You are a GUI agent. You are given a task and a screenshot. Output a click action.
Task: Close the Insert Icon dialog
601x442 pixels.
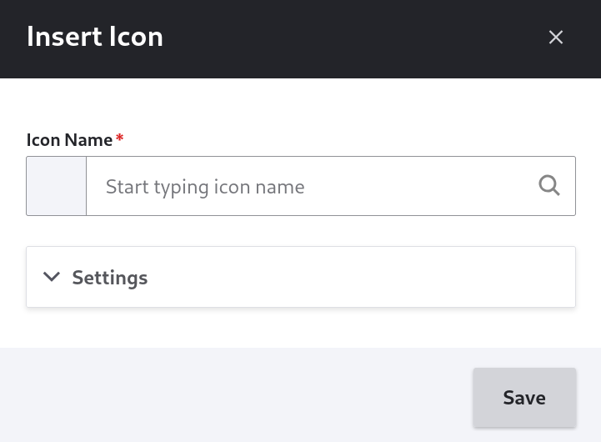pos(555,38)
